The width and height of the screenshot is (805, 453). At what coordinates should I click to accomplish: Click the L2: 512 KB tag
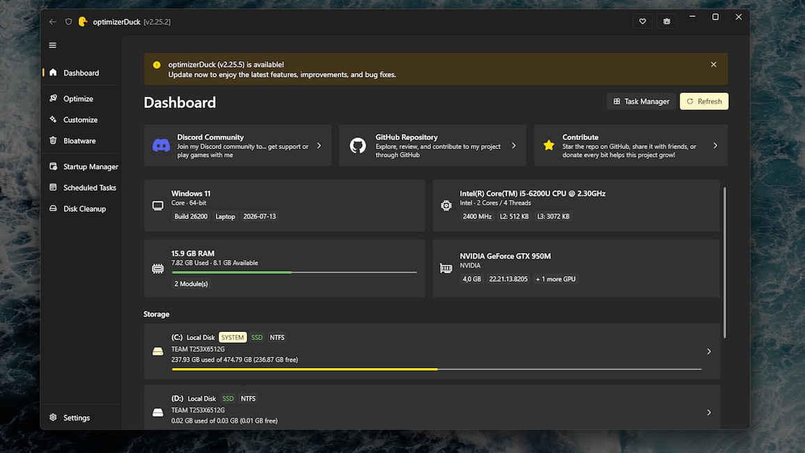click(x=514, y=216)
